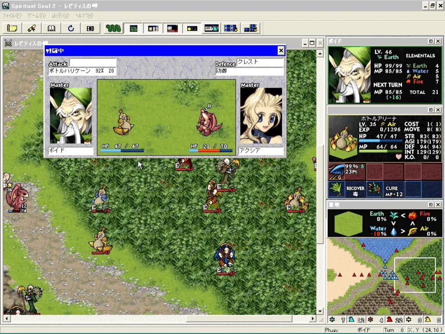Viewport: 445px width, 334px height.
Task: Close the blue-titled battle dialog
Action: click(281, 51)
